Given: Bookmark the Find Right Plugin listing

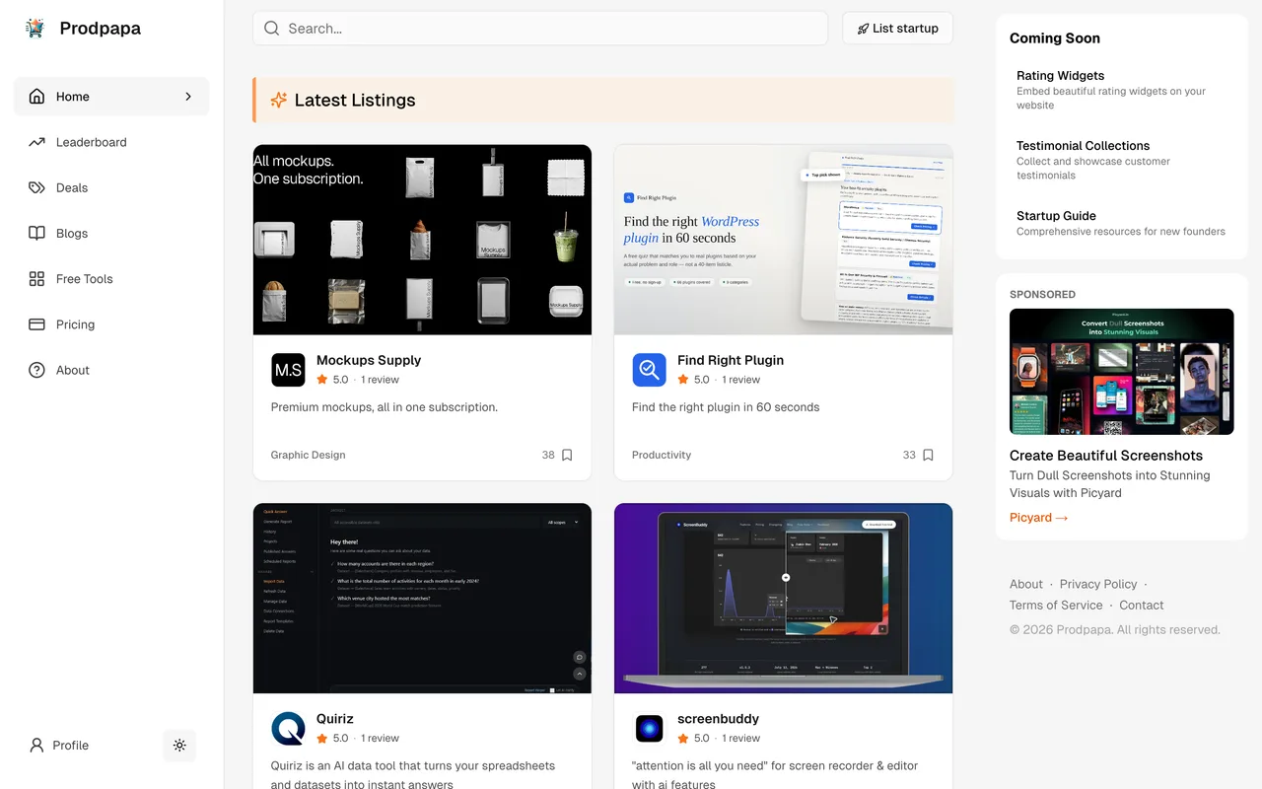Looking at the screenshot, I should tap(928, 455).
